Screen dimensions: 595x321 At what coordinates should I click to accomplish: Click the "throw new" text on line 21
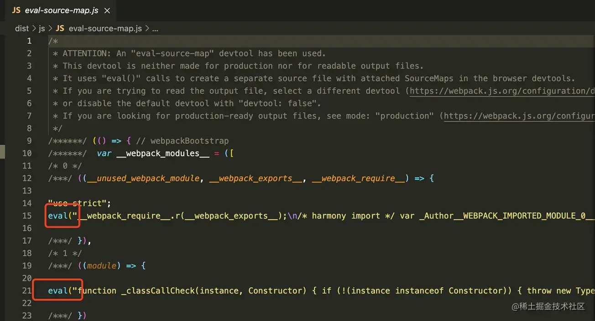pyautogui.click(x=549, y=291)
